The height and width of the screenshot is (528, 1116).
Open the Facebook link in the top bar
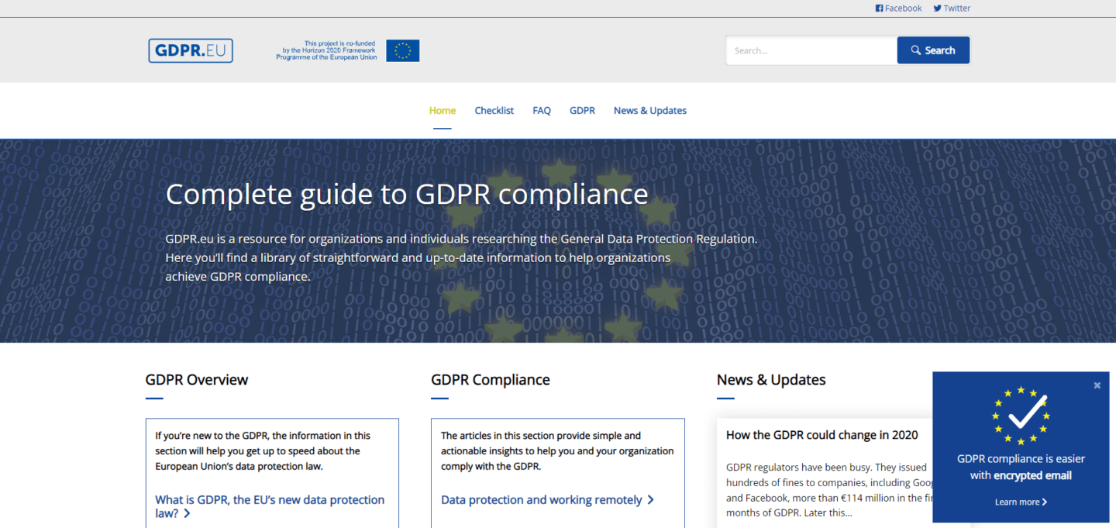[x=898, y=9]
